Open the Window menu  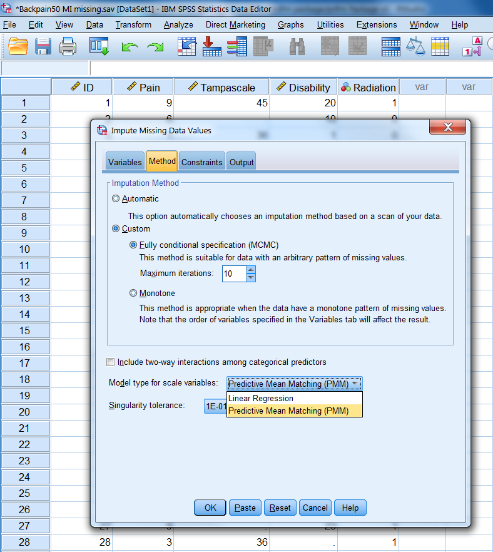[x=424, y=24]
